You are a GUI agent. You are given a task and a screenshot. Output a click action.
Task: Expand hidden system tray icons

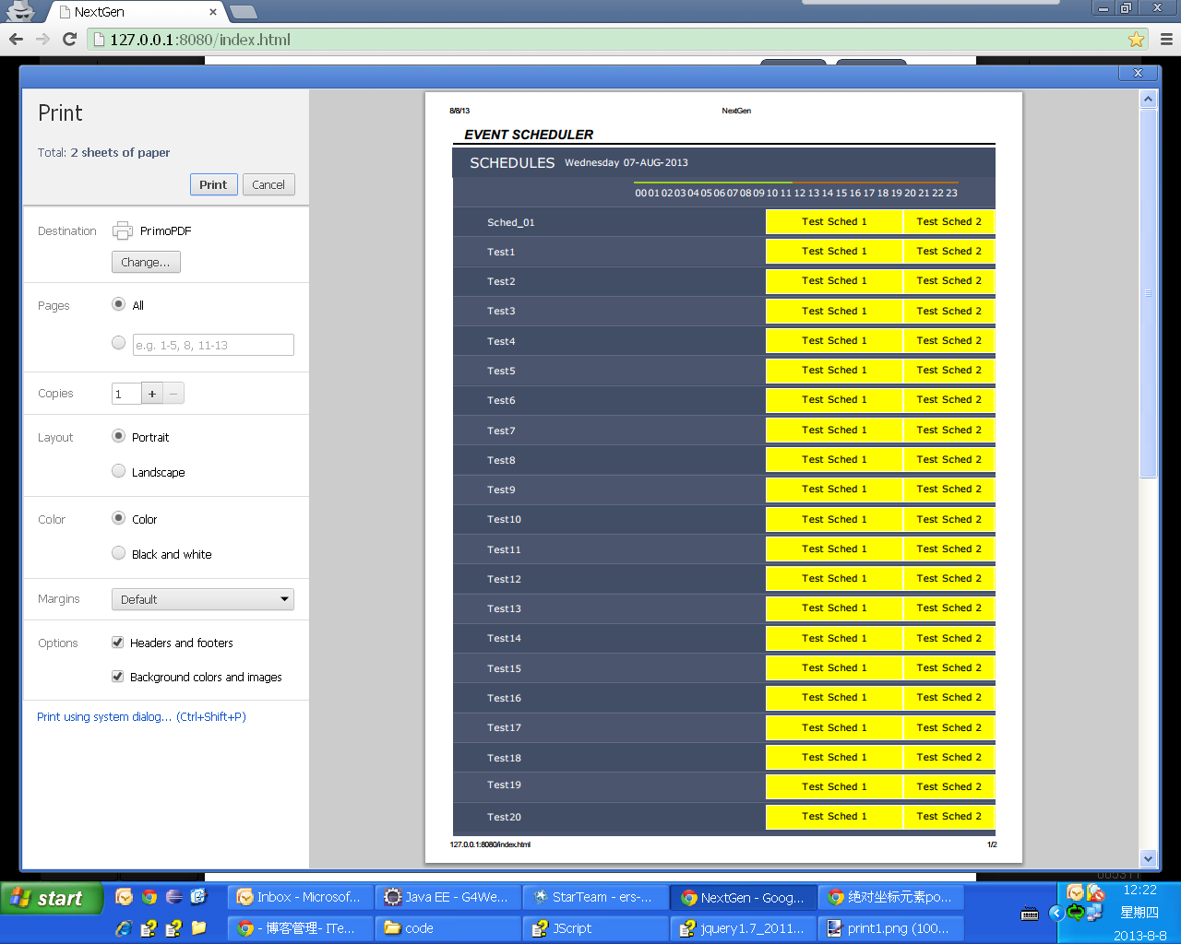(x=1056, y=913)
